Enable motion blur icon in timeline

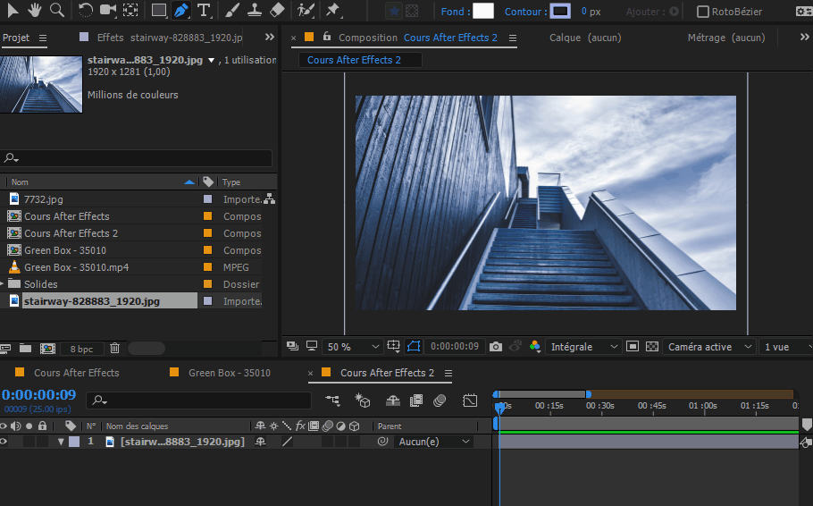click(x=440, y=401)
